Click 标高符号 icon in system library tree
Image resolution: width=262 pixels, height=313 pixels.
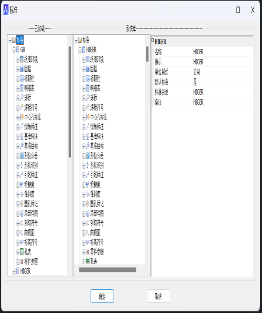pyautogui.click(x=88, y=242)
